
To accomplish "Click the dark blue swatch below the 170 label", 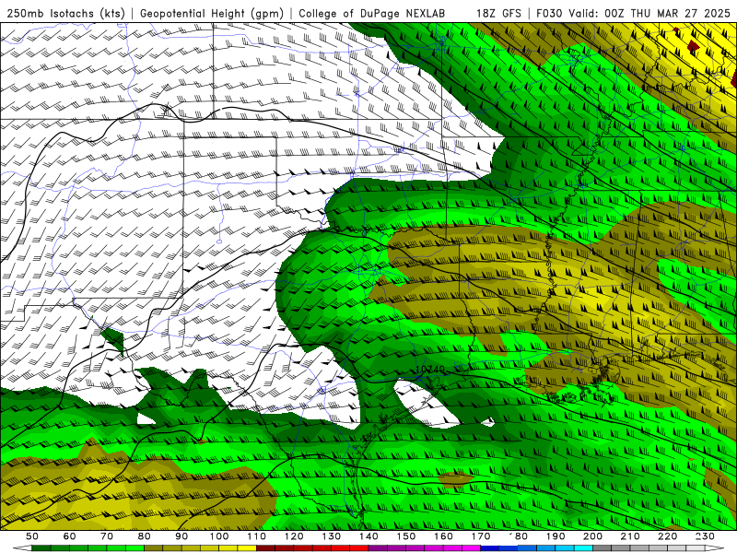I will click(x=490, y=548).
